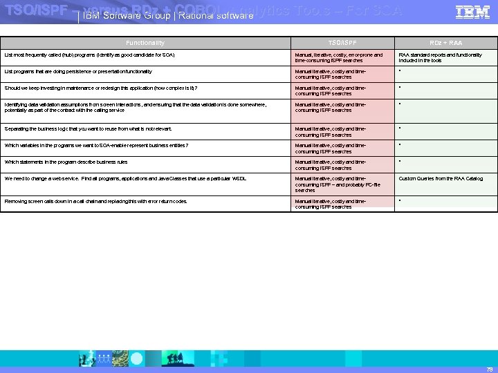Click the TSO/ISPF cell in the business rules row

[342, 164]
